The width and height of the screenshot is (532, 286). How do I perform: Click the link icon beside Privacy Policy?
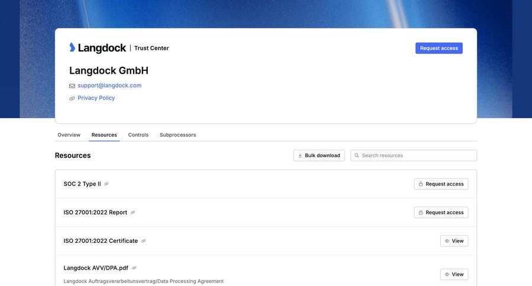click(72, 99)
